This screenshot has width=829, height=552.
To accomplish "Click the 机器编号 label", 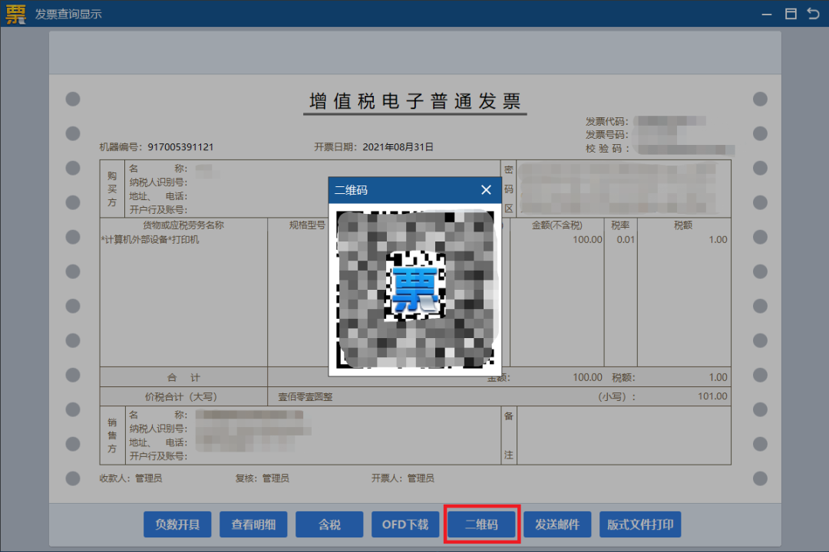I will pyautogui.click(x=121, y=147).
